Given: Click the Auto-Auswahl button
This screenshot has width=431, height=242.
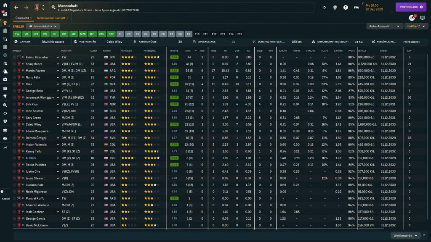Looking at the screenshot, I should [x=380, y=26].
